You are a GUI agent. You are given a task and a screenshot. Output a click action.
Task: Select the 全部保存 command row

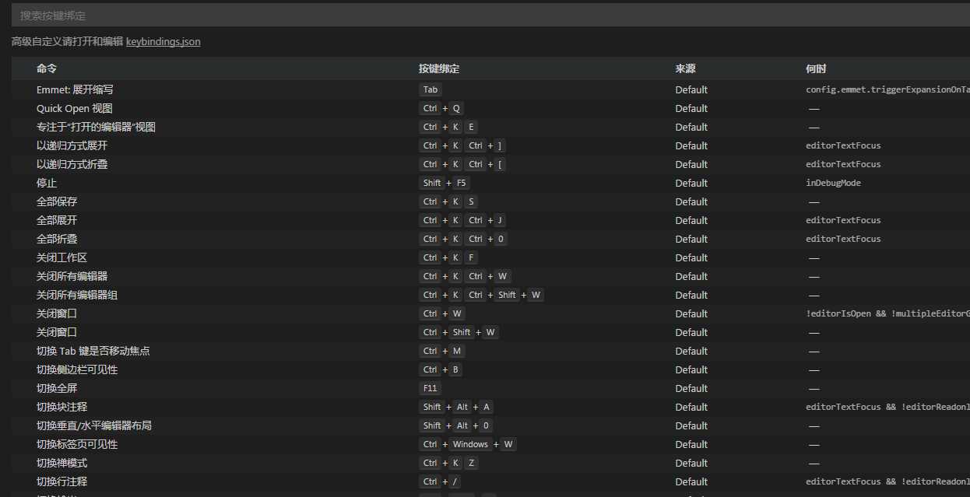click(57, 201)
